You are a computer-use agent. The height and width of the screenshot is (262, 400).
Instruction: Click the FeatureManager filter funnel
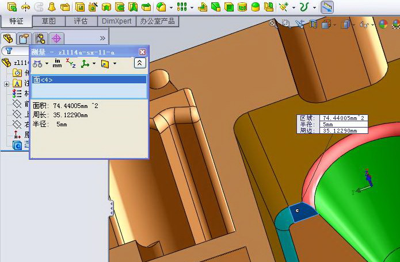click(9, 51)
